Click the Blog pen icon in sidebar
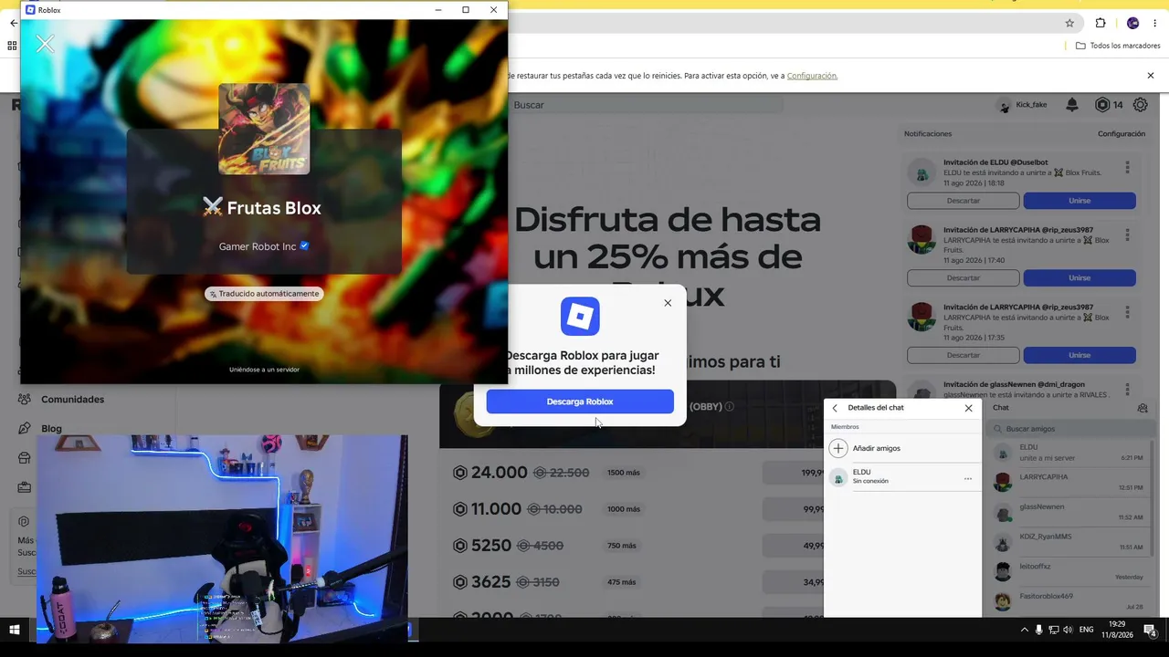Screen dimensions: 1169x657 (25, 429)
